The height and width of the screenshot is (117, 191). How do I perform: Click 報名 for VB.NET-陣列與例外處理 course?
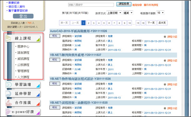(55, 60)
